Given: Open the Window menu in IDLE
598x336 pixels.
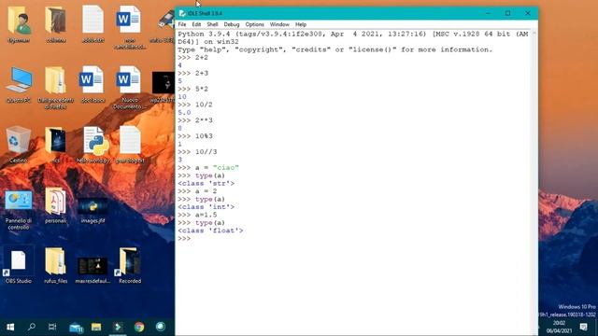Looking at the screenshot, I should [x=279, y=24].
